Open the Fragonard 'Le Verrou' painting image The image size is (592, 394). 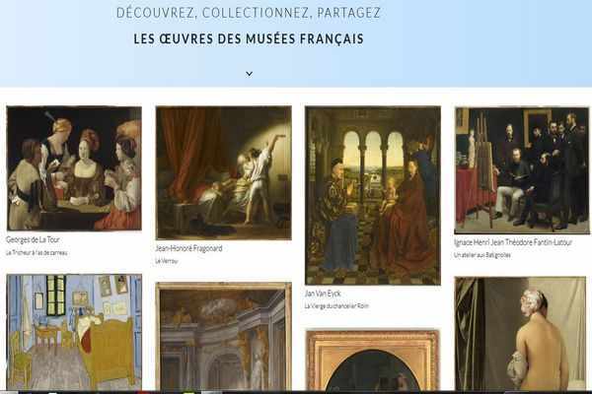224,173
